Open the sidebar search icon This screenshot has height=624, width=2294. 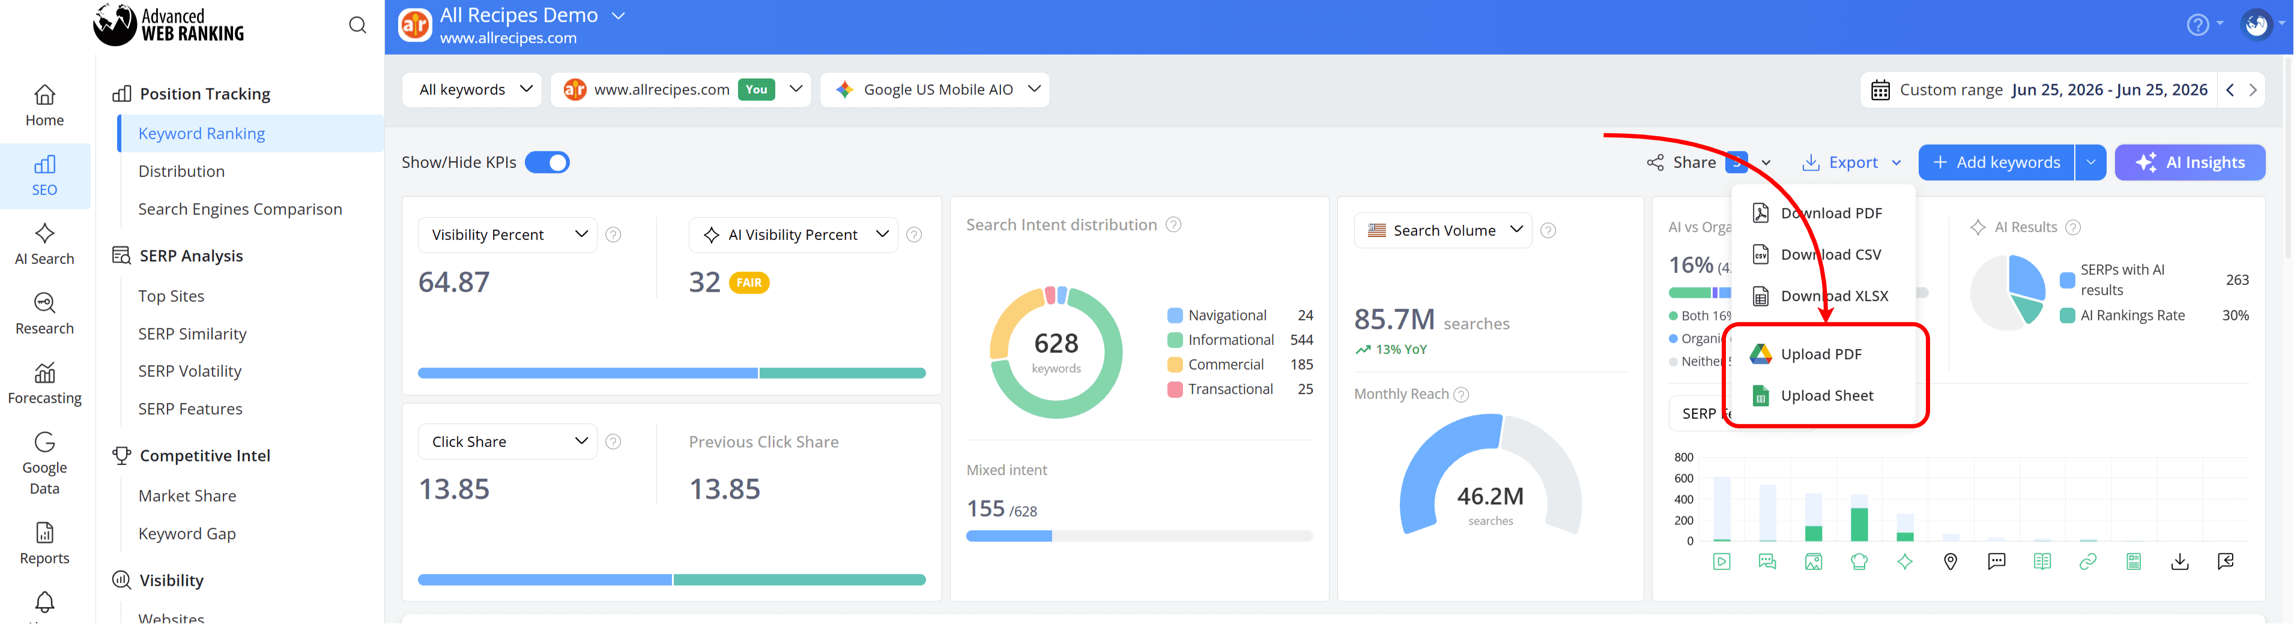(x=357, y=25)
